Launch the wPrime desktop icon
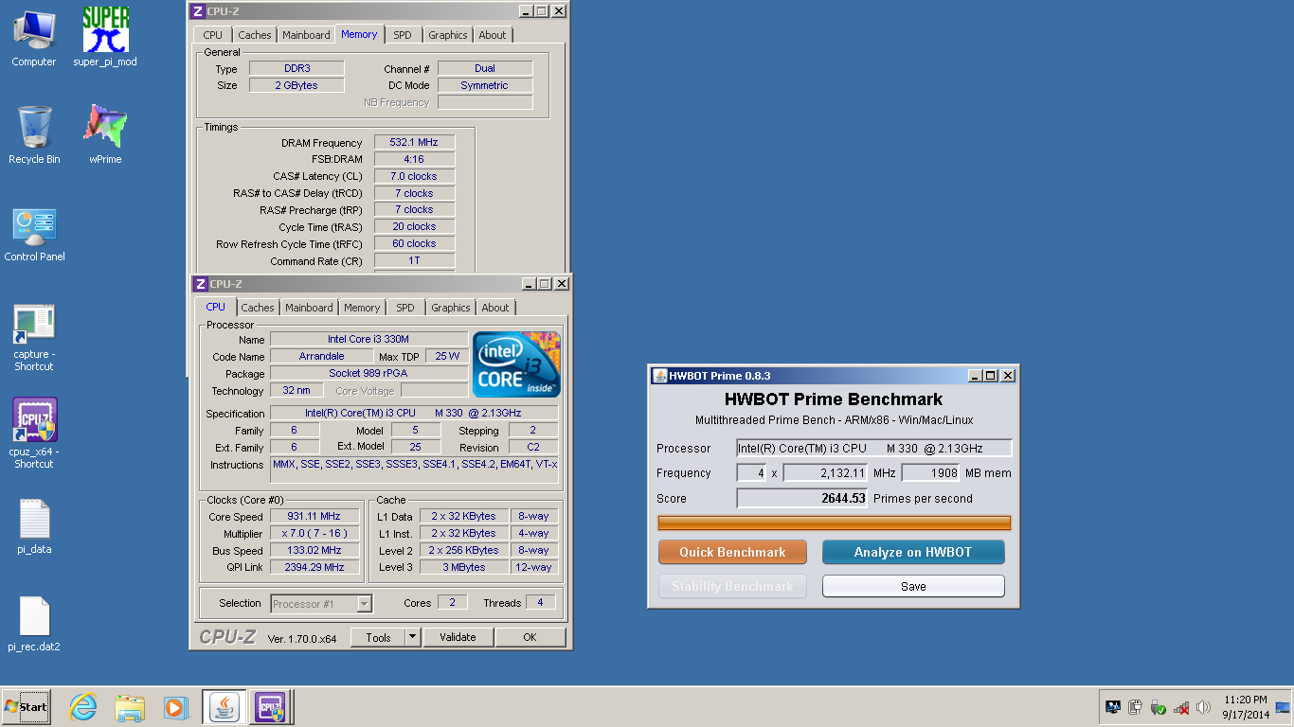The image size is (1294, 727). [105, 135]
